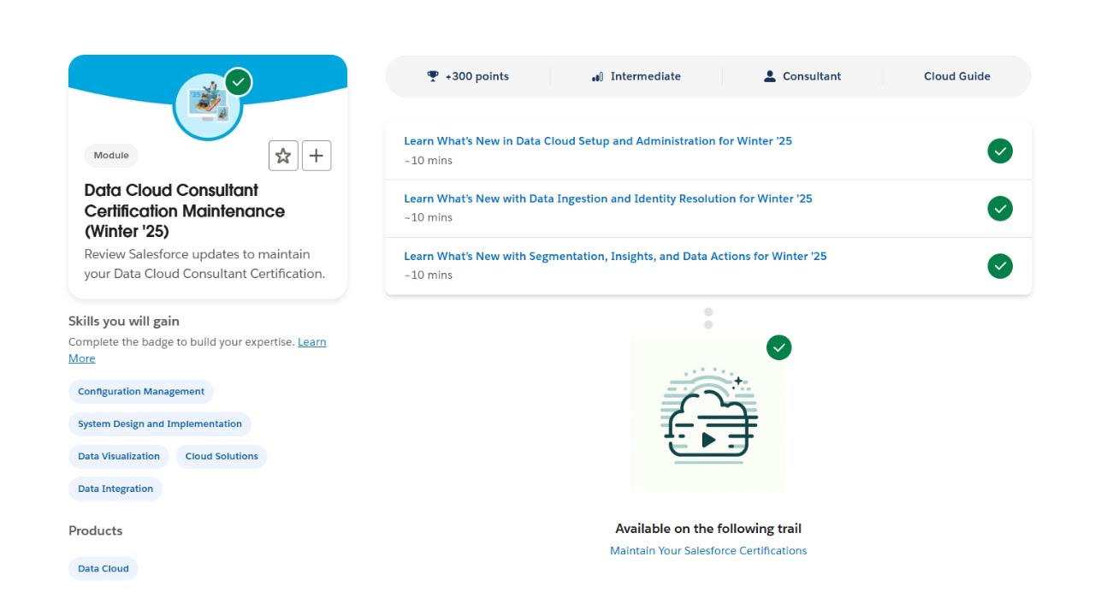Open Segmentation, Insights, and Data Actions unit
The height and width of the screenshot is (616, 1095).
pos(615,256)
